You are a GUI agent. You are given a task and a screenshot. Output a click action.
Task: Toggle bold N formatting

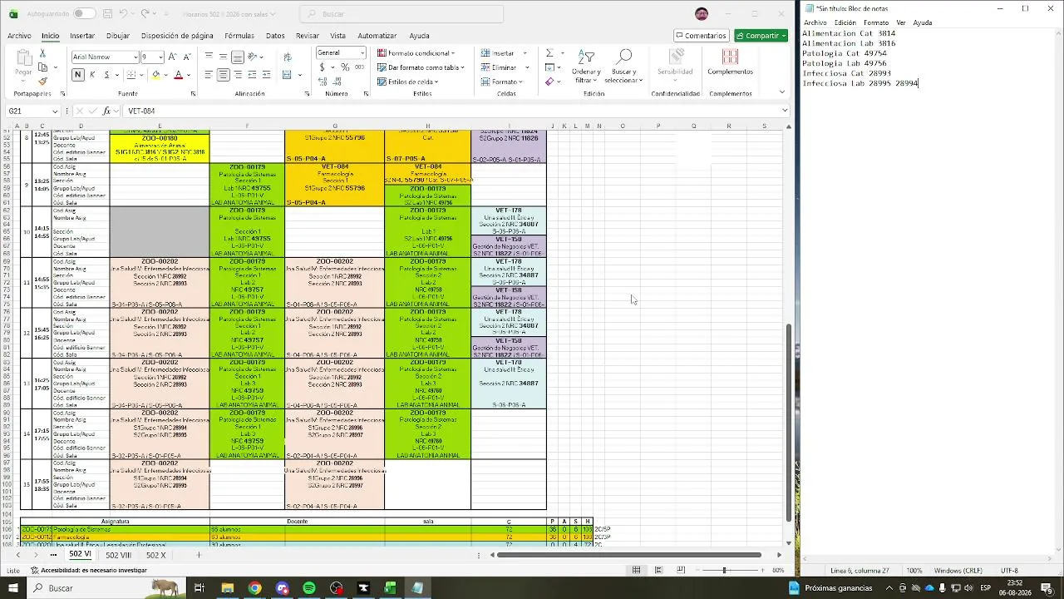[x=78, y=75]
